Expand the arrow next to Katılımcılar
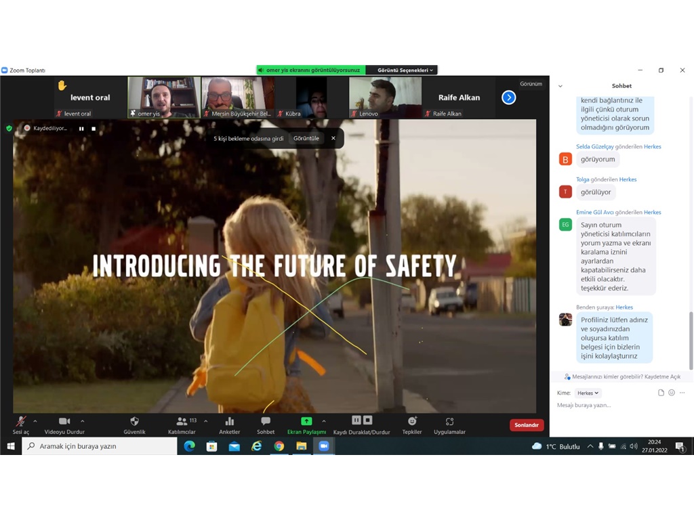 206,421
